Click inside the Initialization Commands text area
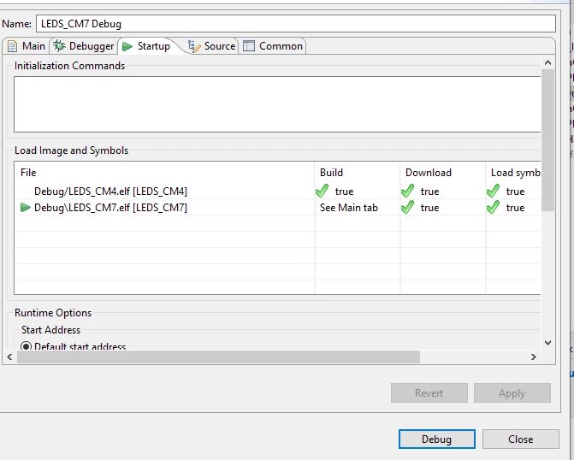 coord(277,104)
